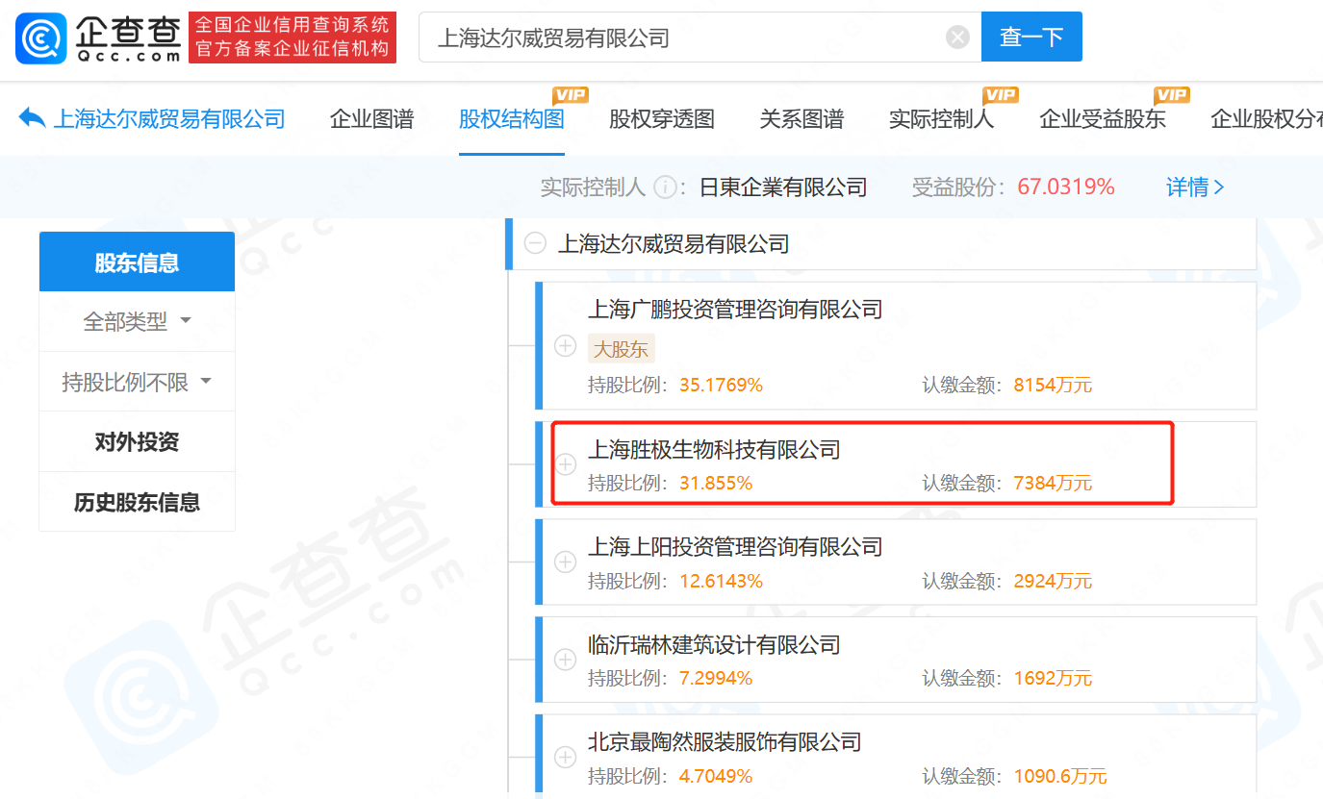Open the 全部类型 dropdown
Screen dimensions: 1323x799
pos(137,321)
